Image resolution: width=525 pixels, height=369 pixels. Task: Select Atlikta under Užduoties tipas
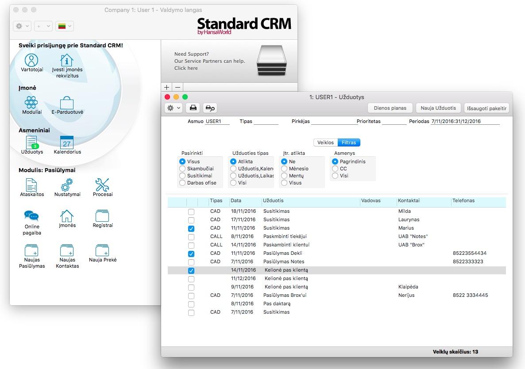pyautogui.click(x=233, y=161)
